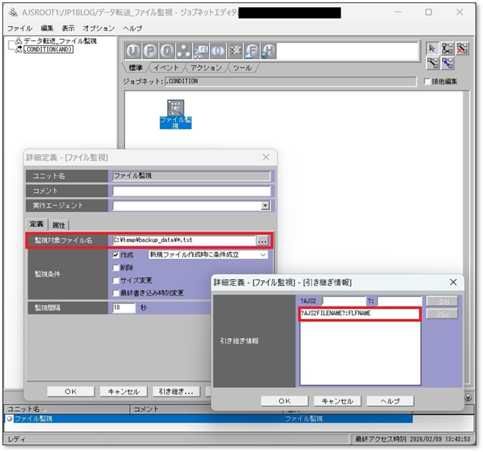The width and height of the screenshot is (483, 452).
Task: Click the 'H' icon at the toolbar's right end
Action: click(x=269, y=51)
